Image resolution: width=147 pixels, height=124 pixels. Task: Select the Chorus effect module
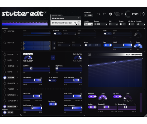pyautogui.click(x=11, y=66)
